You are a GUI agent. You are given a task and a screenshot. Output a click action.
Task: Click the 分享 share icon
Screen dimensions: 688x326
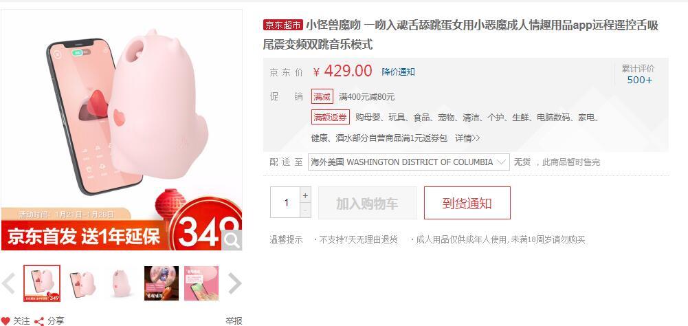pos(39,321)
